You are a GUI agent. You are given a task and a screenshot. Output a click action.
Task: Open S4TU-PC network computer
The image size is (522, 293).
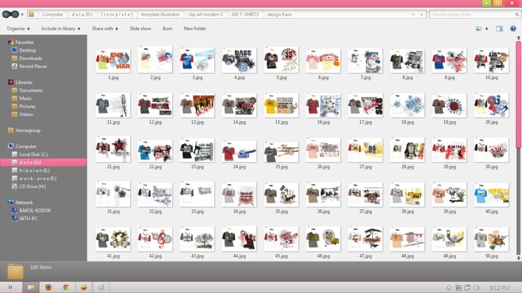(x=28, y=218)
